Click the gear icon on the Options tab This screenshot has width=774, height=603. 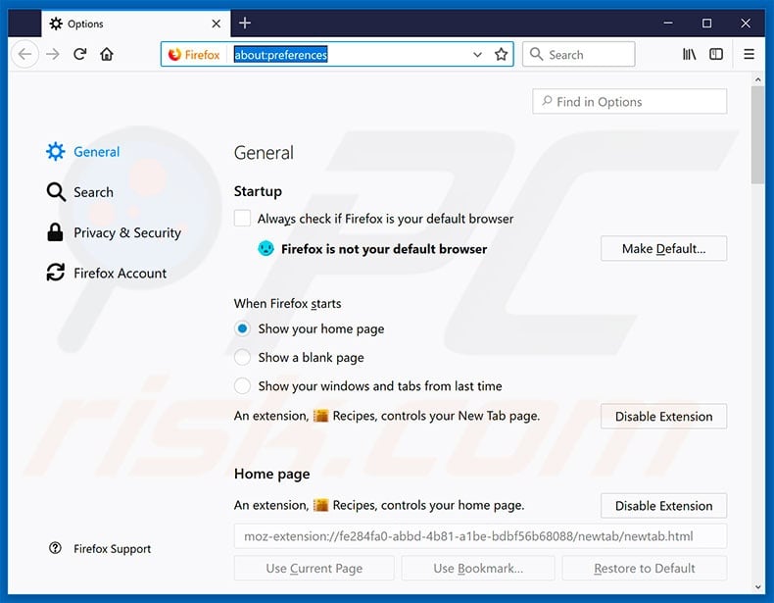point(56,24)
